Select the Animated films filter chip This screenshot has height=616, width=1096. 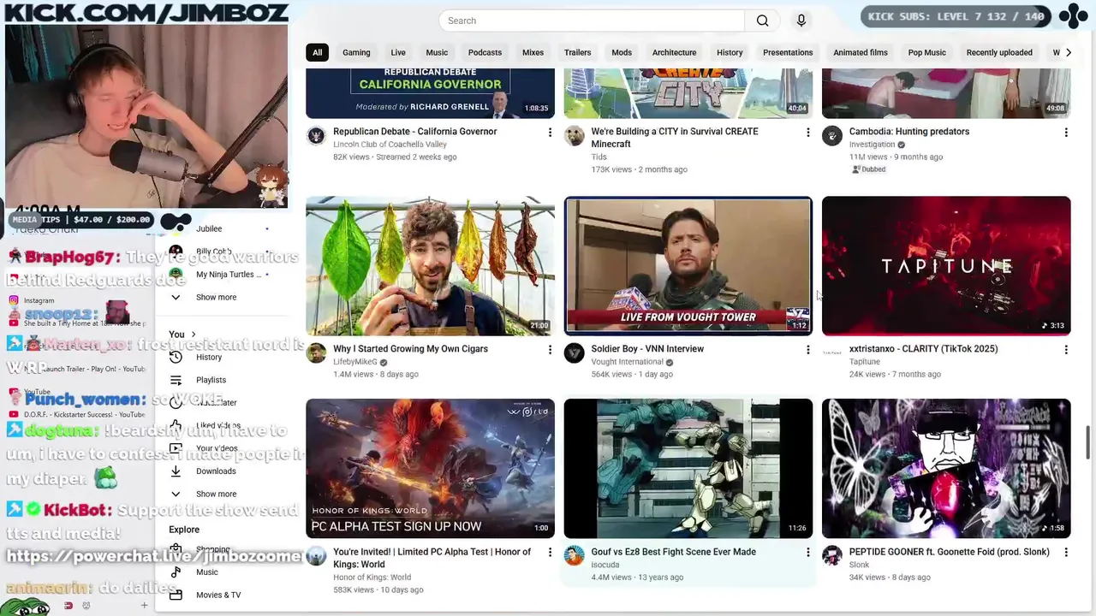[861, 52]
